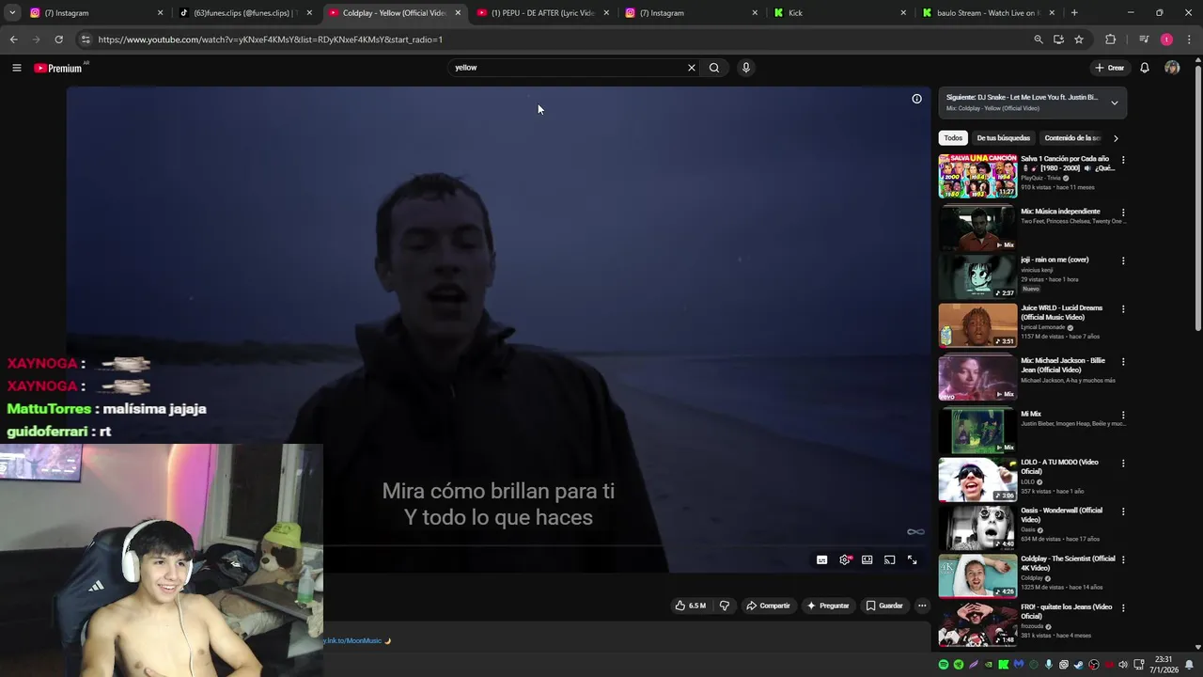Viewport: 1203px width, 677px height.
Task: Open a new browser tab
Action: pos(1074,13)
